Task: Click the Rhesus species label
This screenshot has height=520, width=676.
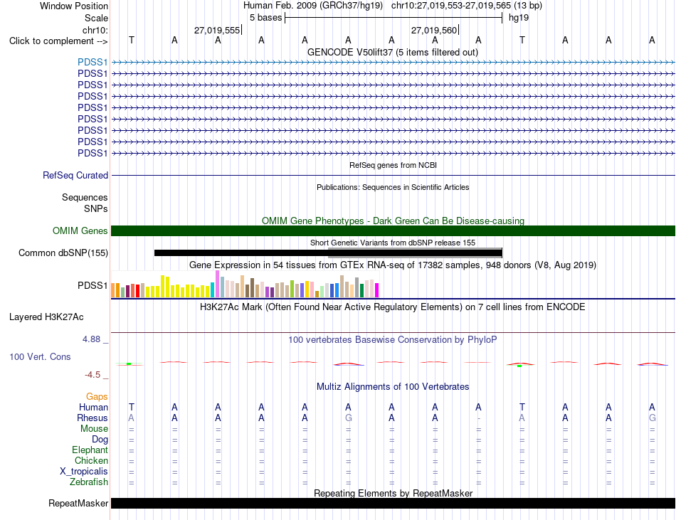Action: (x=93, y=418)
